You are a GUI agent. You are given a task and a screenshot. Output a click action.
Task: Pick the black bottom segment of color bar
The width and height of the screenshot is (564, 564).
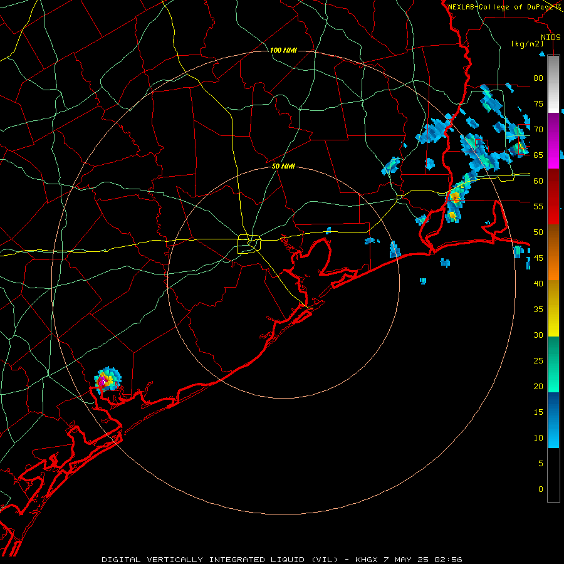pos(553,475)
